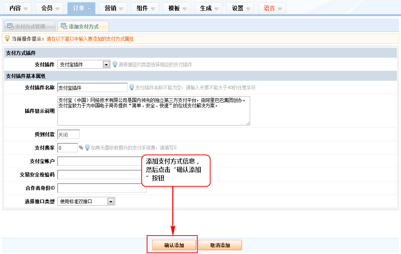Focus the 支付插件名称 text field
The image size is (401, 254).
click(92, 88)
